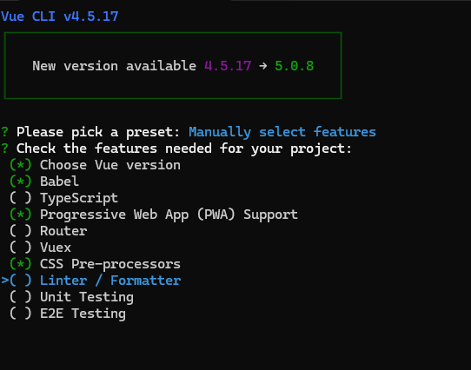Enable the Unit Testing checkbox
This screenshot has width=471, height=370.
click(x=21, y=297)
